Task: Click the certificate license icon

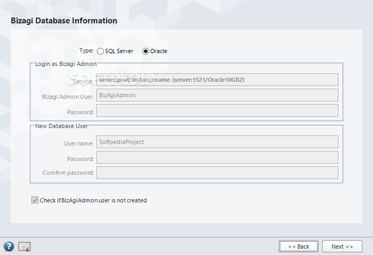Action: click(25, 246)
